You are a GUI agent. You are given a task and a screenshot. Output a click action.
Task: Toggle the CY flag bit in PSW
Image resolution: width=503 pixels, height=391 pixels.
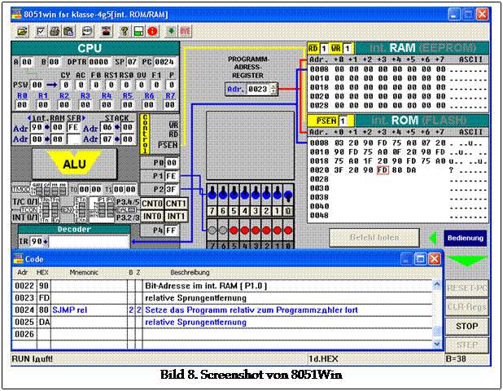pos(66,85)
